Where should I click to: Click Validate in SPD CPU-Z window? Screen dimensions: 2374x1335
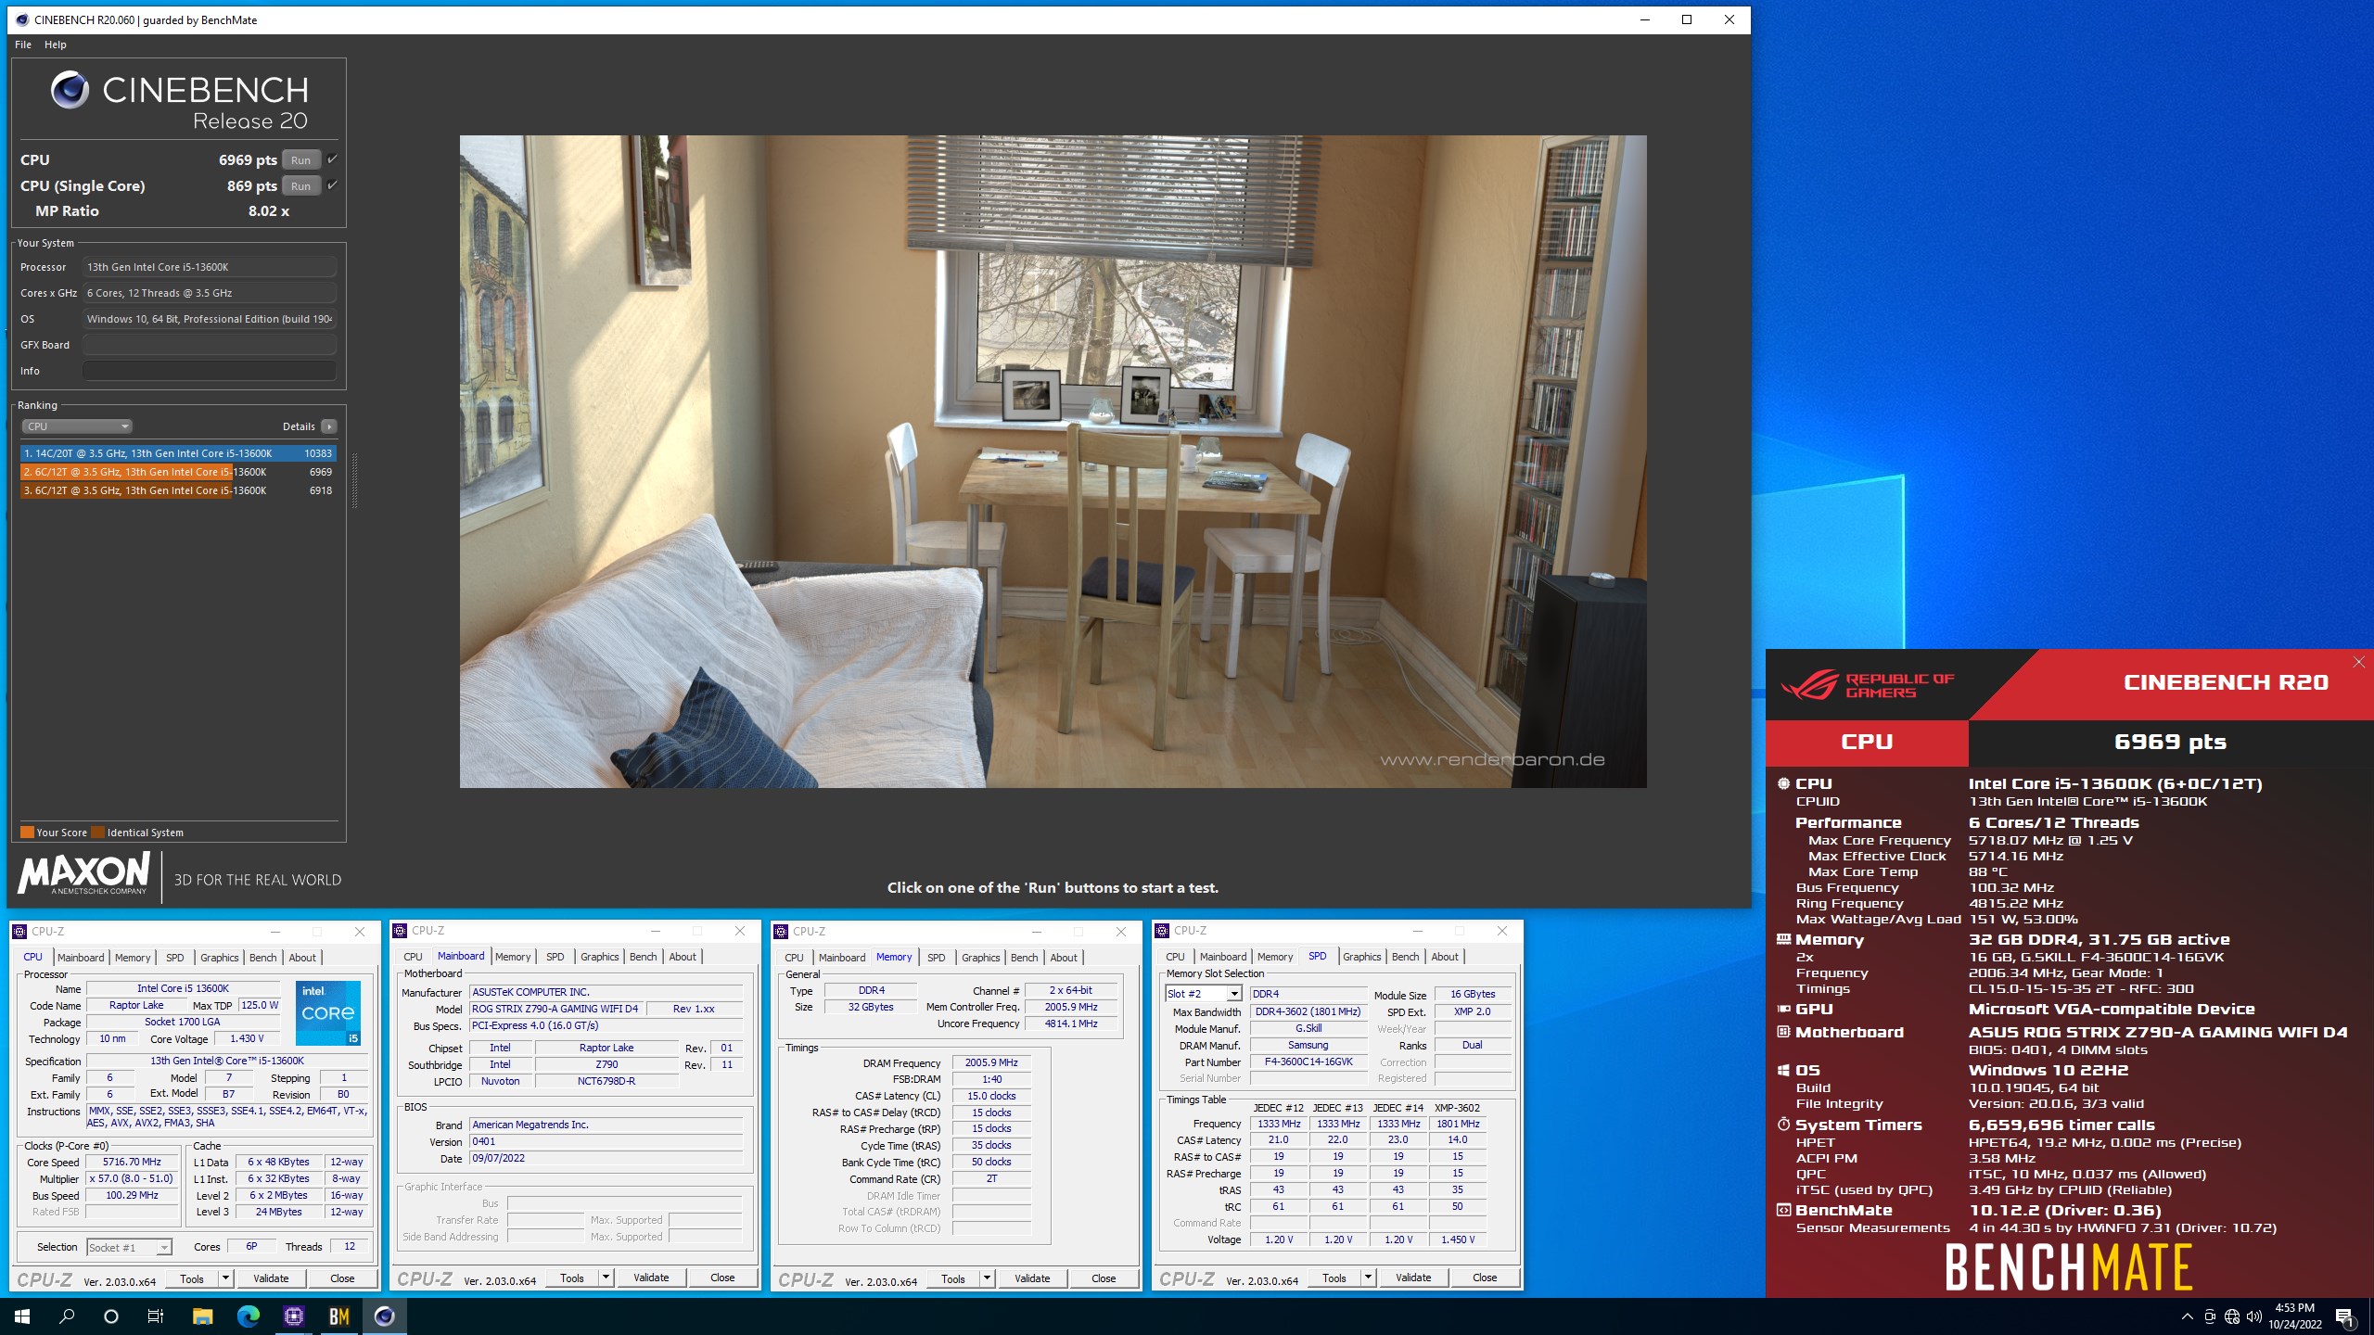click(1413, 1278)
